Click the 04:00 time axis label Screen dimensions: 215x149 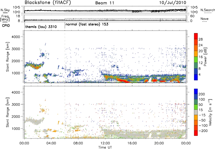(51, 143)
